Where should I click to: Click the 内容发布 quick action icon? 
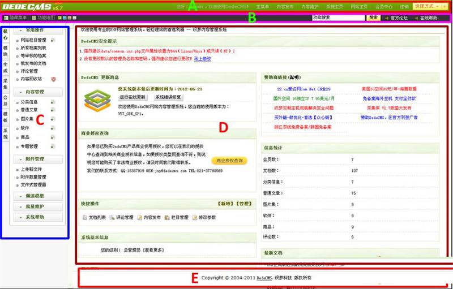[139, 217]
